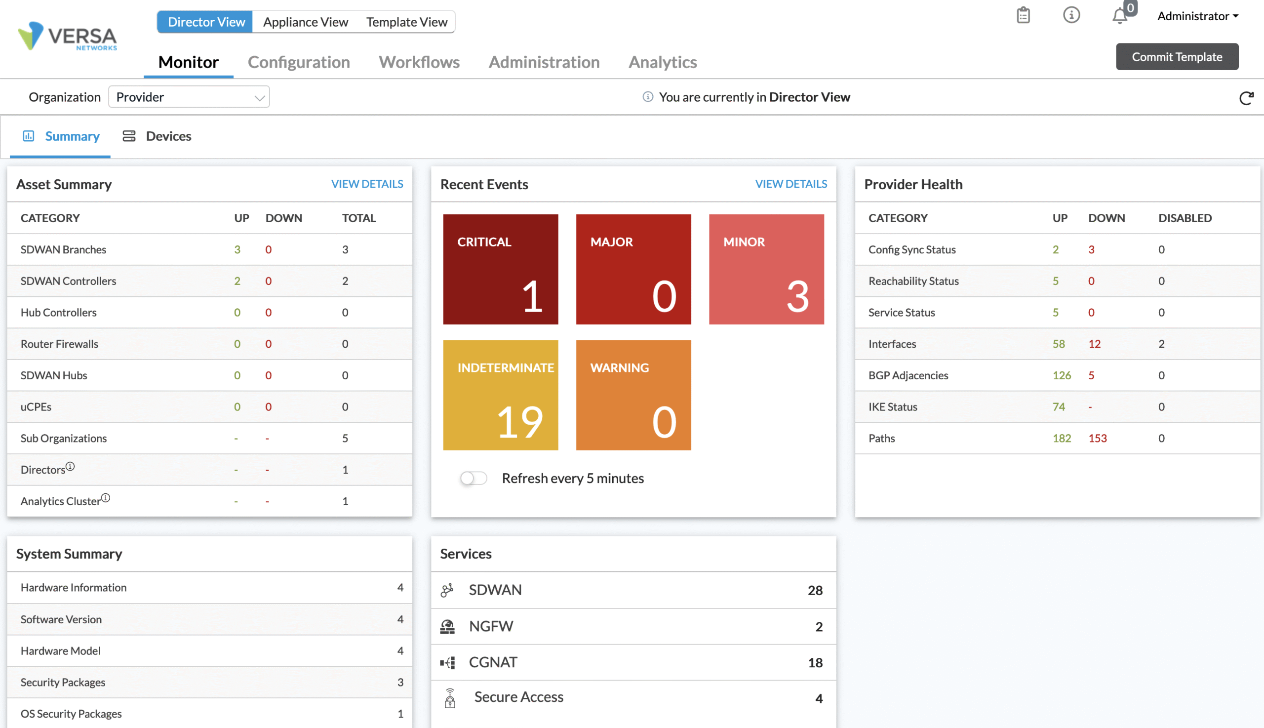Click the Router Firewalls row
This screenshot has height=728, width=1264.
click(x=209, y=344)
